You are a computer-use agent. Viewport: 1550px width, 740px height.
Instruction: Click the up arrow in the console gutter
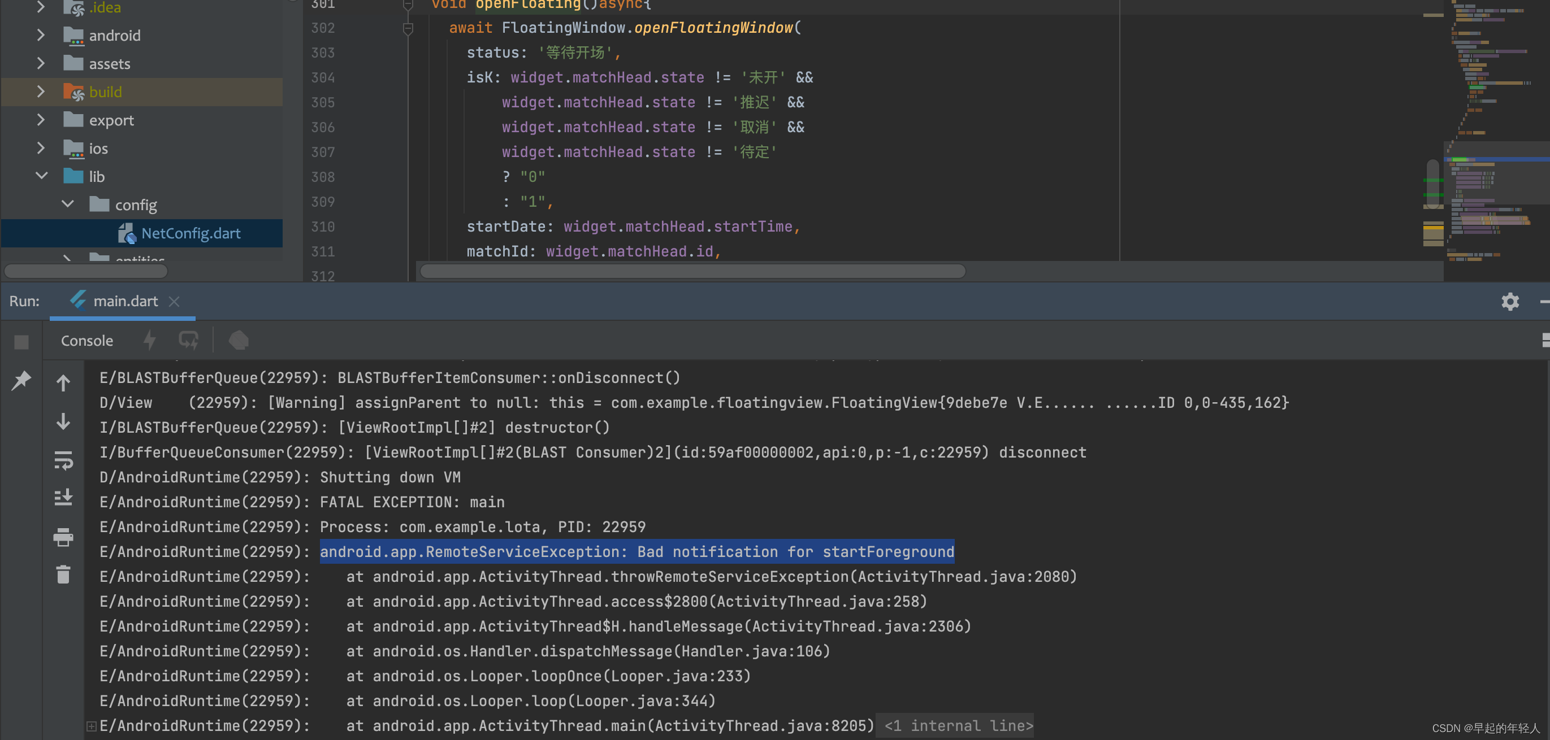coord(63,382)
